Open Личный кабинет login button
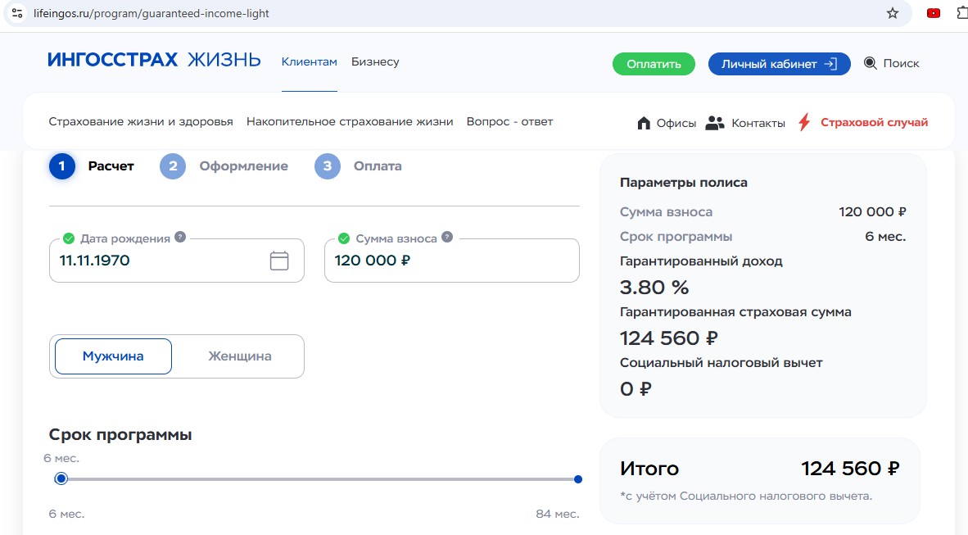968x535 pixels. pyautogui.click(x=779, y=64)
